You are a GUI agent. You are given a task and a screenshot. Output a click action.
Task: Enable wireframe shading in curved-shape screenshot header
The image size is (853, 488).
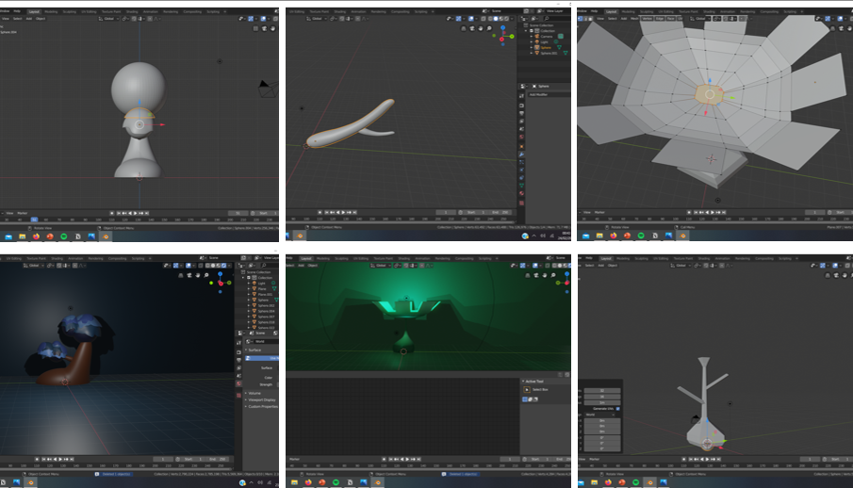tap(491, 19)
